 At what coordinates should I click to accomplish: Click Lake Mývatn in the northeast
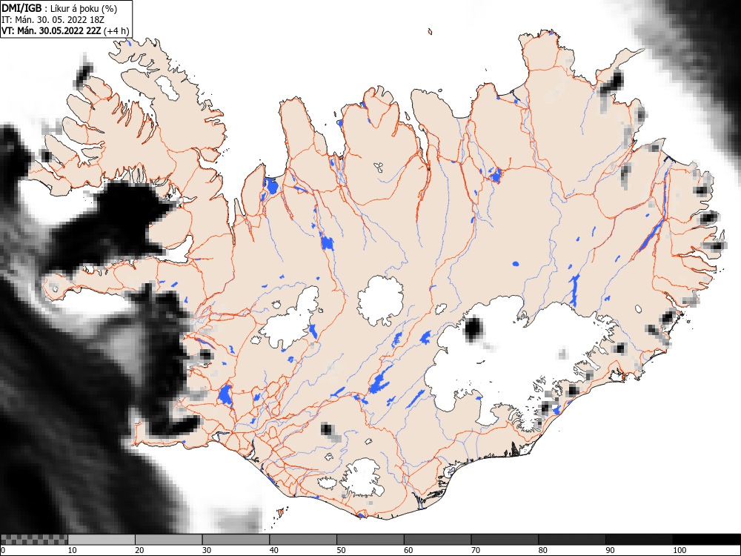pos(495,176)
